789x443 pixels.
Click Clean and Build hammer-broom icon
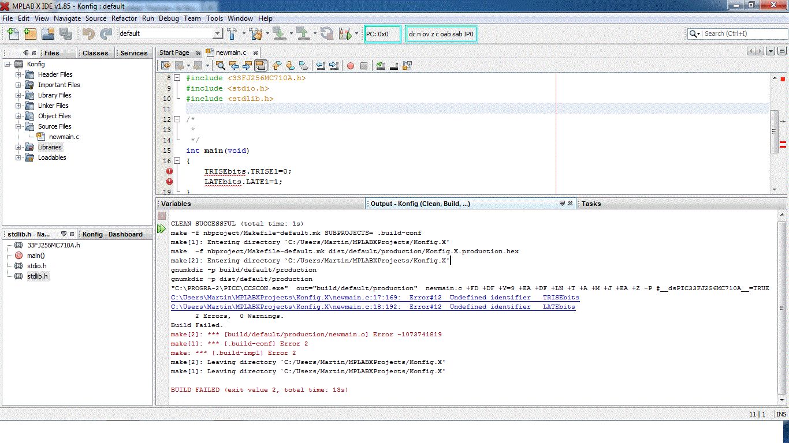(255, 33)
